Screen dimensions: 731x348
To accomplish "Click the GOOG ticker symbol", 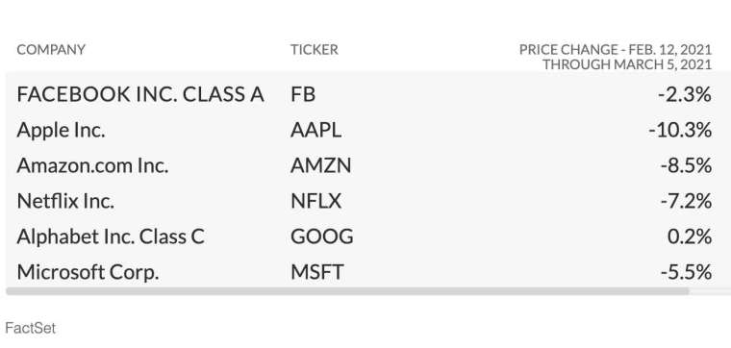I will click(x=321, y=236).
